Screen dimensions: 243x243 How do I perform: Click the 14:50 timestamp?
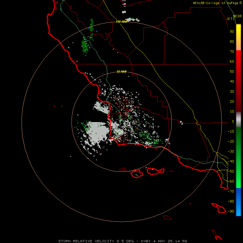pyautogui.click(x=181, y=241)
